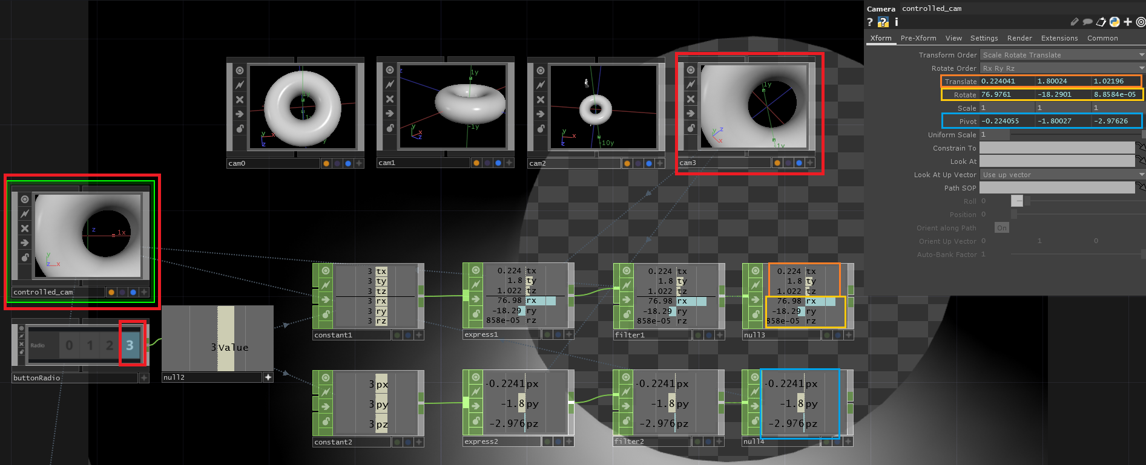Click the Position slider track
The height and width of the screenshot is (465, 1146).
(x=1078, y=215)
